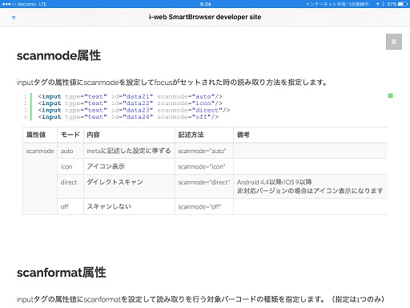Click the ダイレクトスキャン cell

point(129,187)
